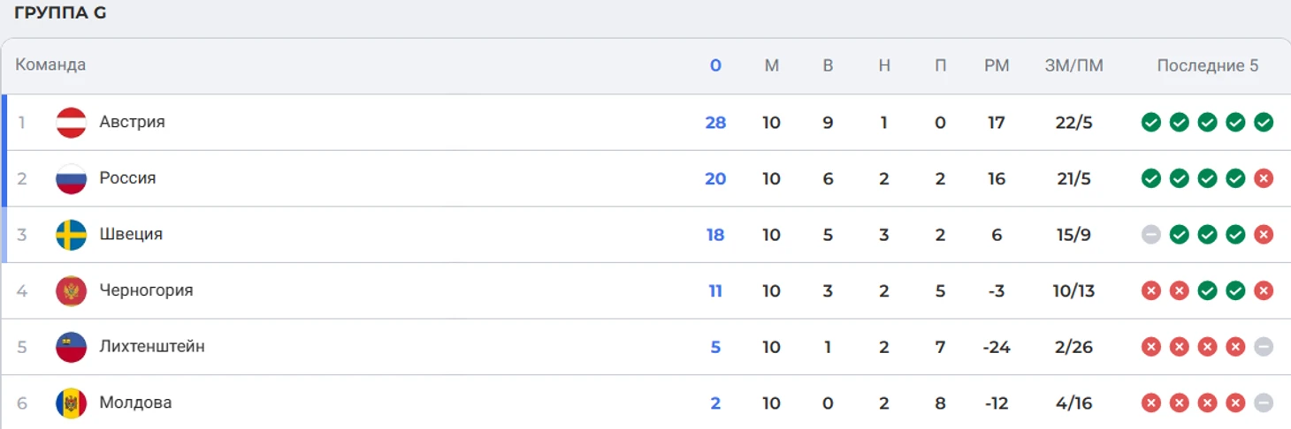Click Montenegro's first red loss icon

pos(1150,290)
